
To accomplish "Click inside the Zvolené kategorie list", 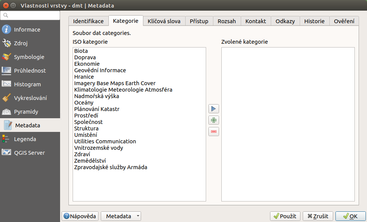I will coord(288,124).
